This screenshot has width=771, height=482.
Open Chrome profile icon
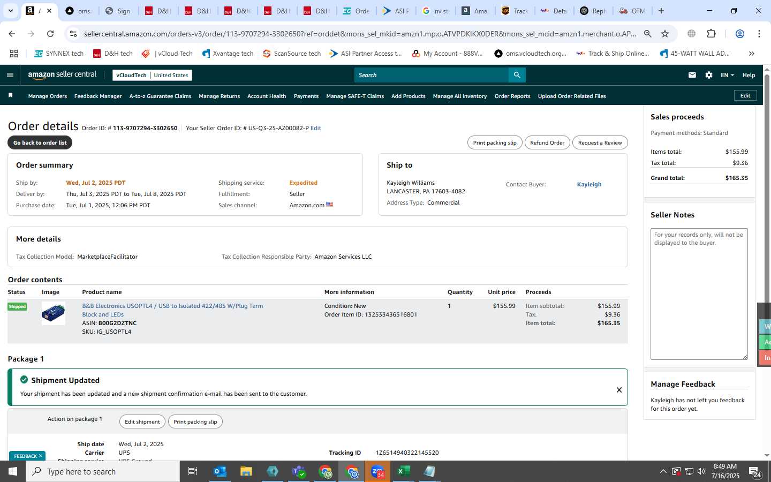(x=740, y=34)
